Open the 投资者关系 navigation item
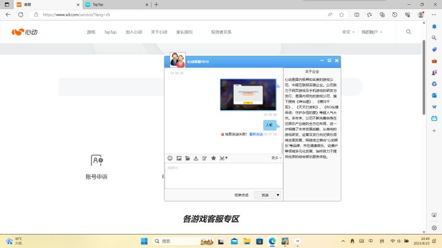The width and height of the screenshot is (442, 248). pos(221,32)
